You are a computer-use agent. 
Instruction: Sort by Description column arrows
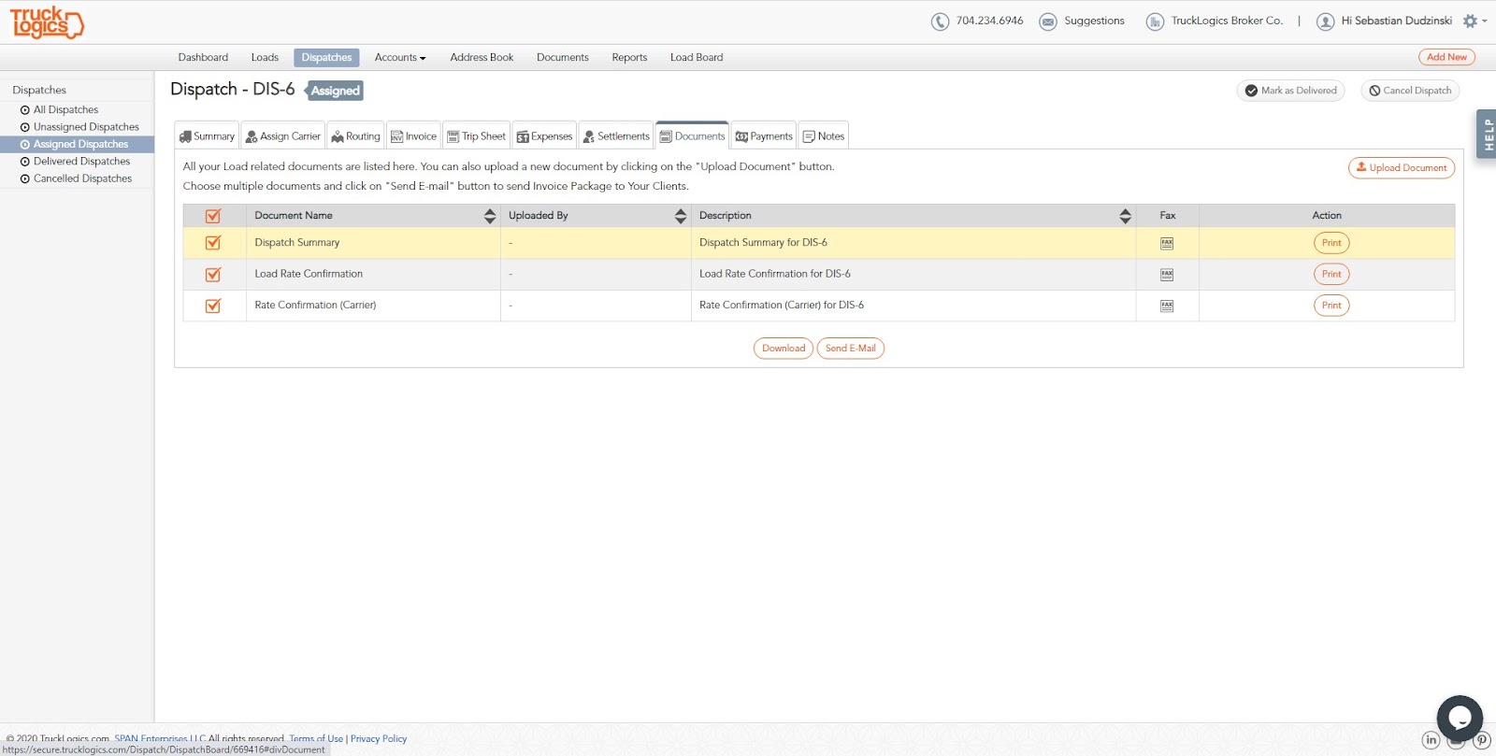(x=1126, y=216)
